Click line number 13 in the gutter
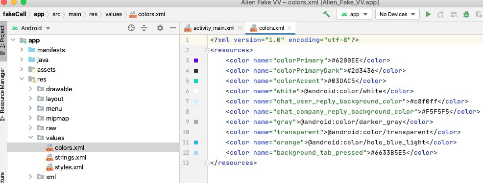The image size is (483, 183). (x=186, y=163)
